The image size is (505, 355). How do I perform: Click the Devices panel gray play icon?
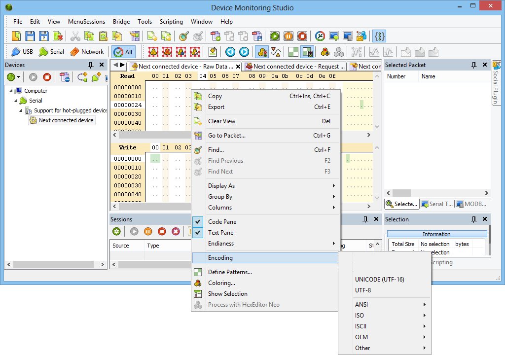coord(33,77)
